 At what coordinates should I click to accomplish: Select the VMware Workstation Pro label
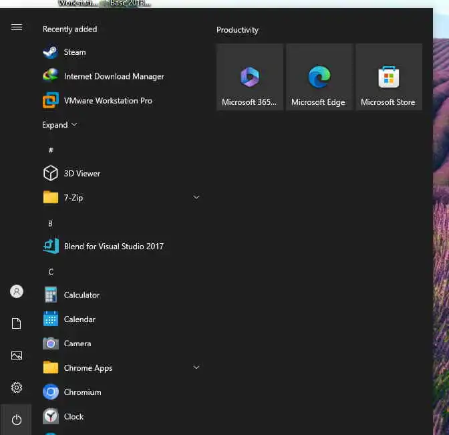[x=108, y=101]
